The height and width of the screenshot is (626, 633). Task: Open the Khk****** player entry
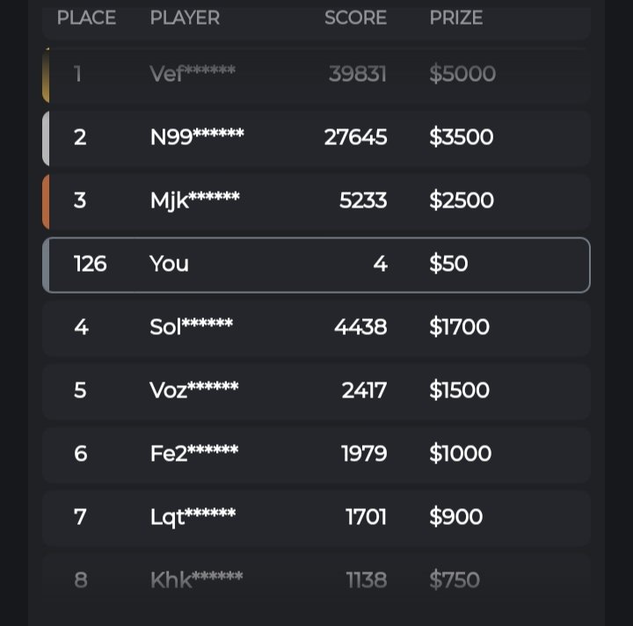(x=196, y=580)
